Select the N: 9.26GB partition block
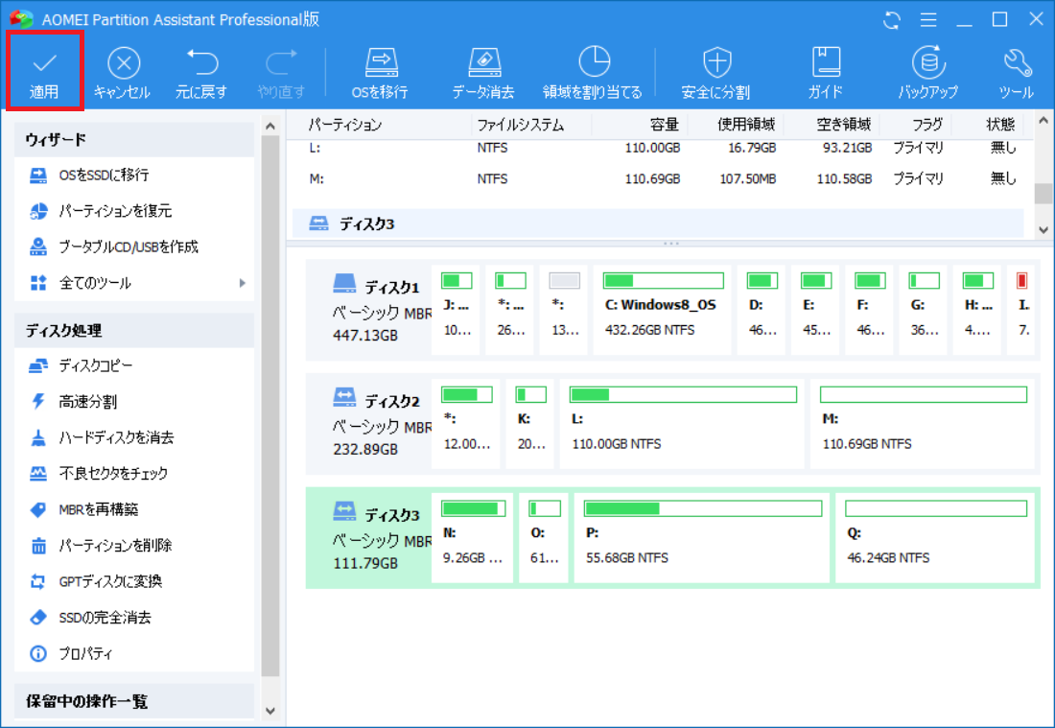 (x=472, y=537)
